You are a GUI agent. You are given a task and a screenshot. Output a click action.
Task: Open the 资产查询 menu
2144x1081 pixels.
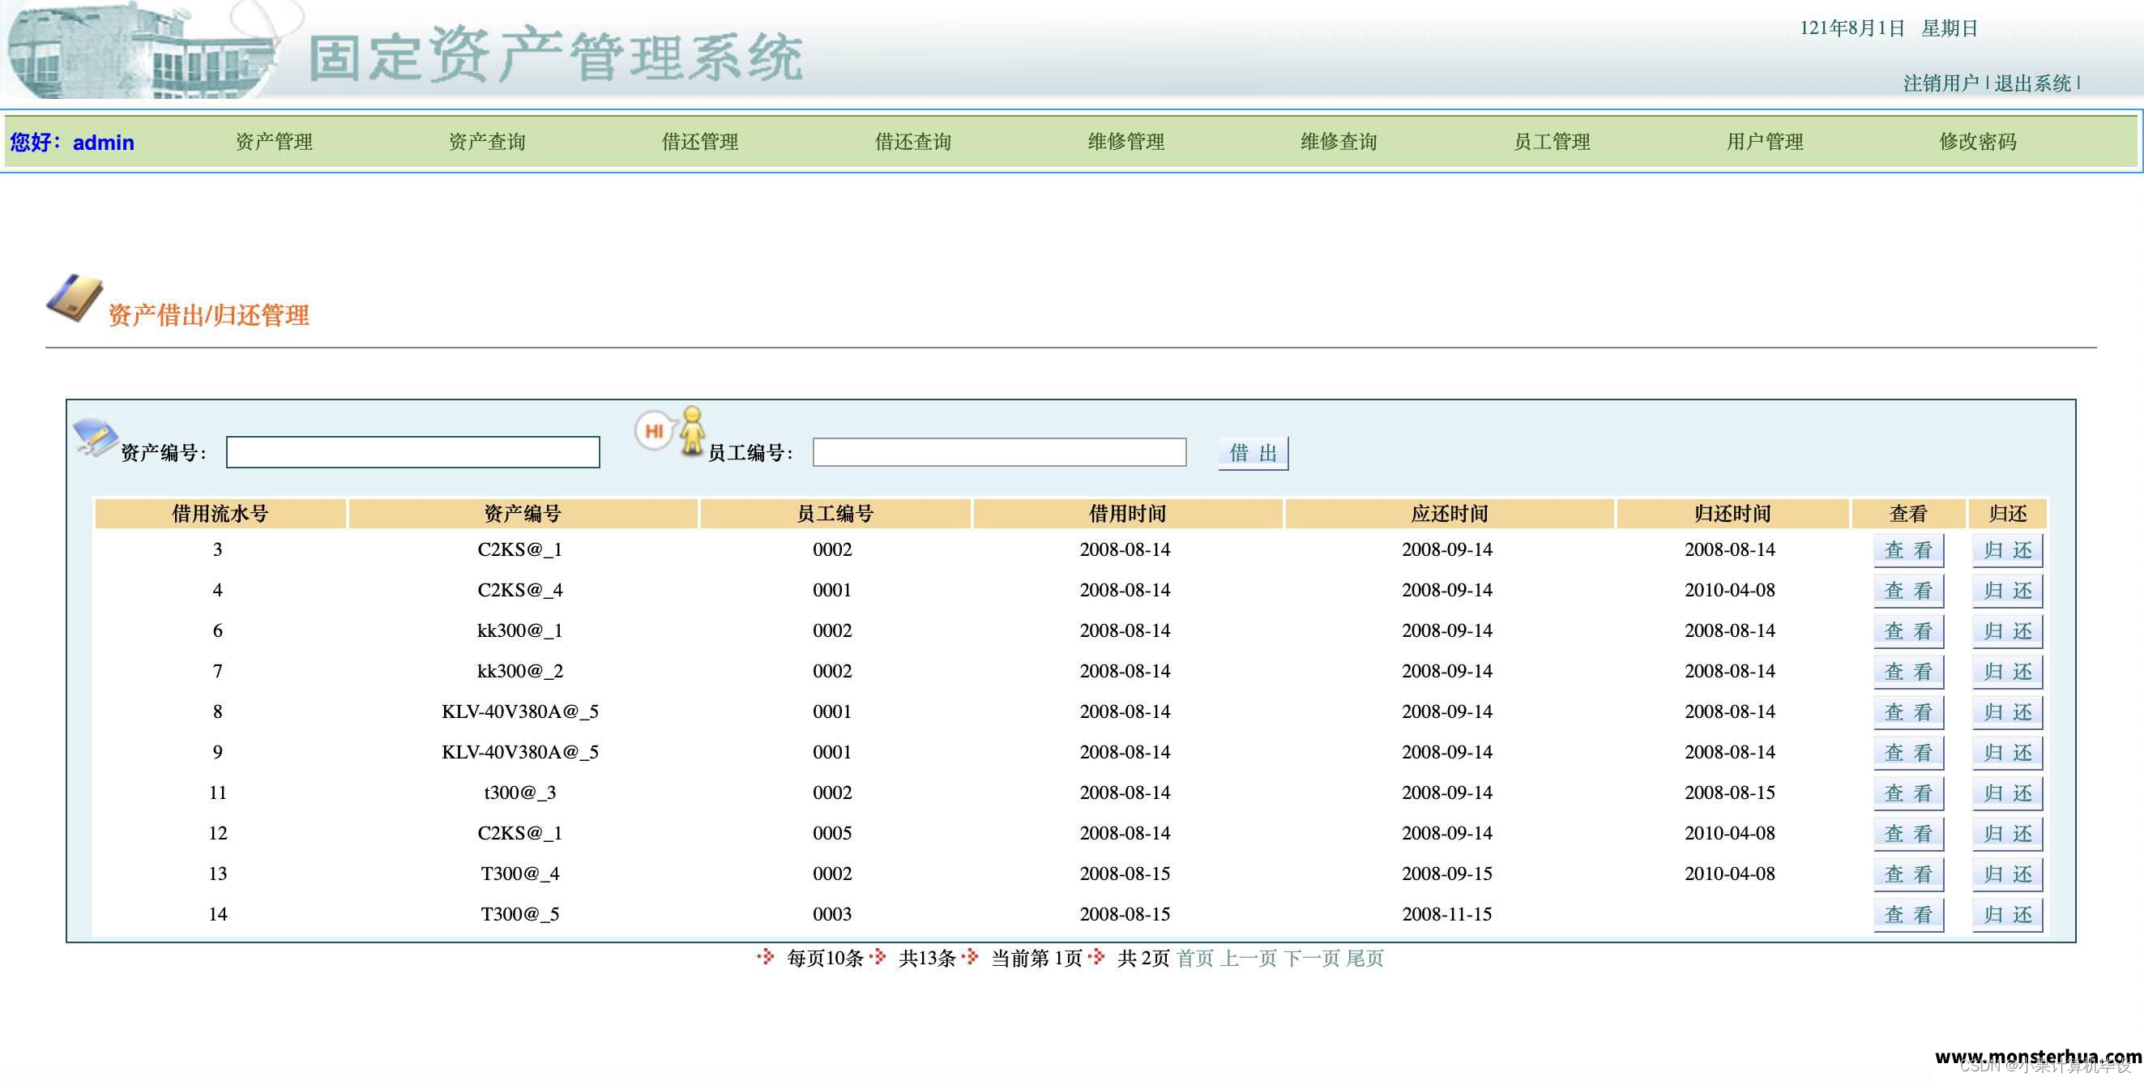pyautogui.click(x=487, y=142)
